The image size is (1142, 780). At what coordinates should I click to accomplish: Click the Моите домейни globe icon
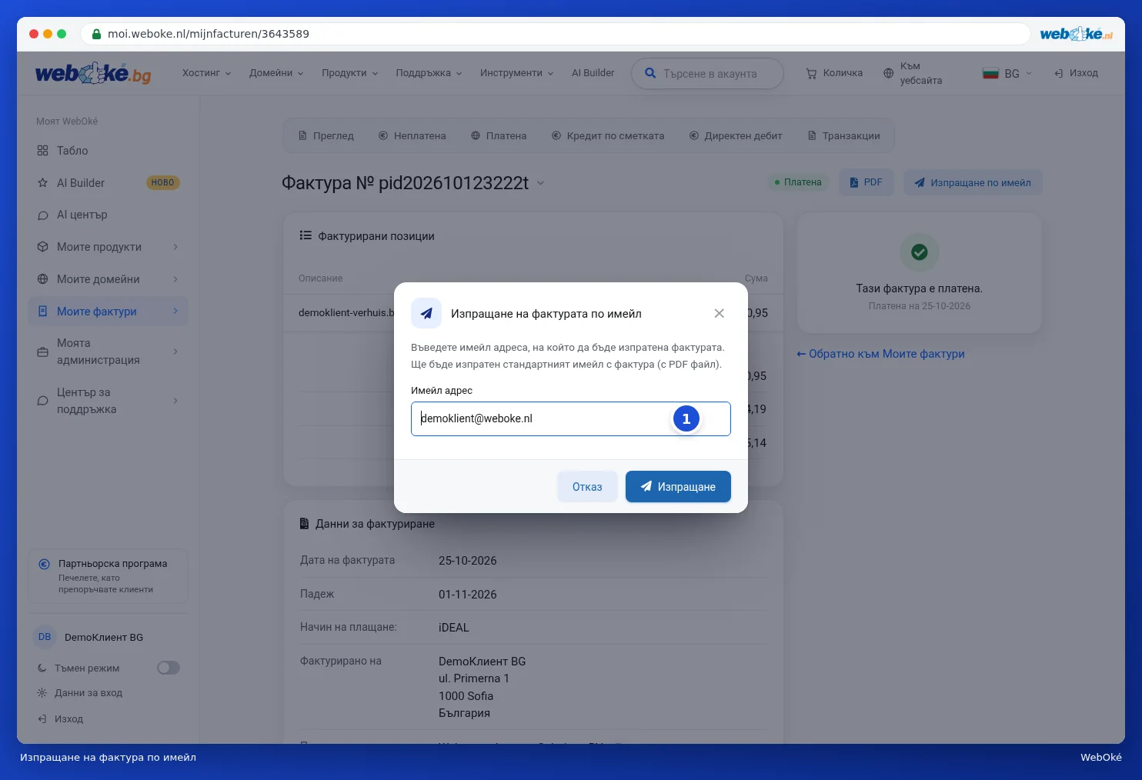pos(43,279)
